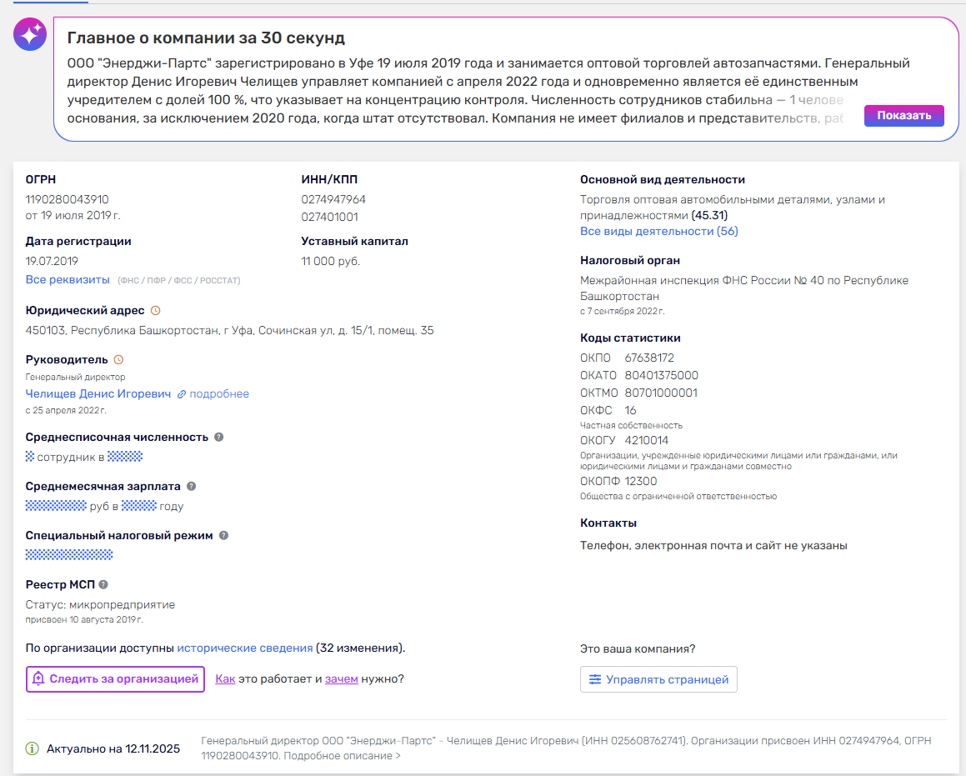Image resolution: width=966 pixels, height=776 pixels.
Task: Reveal the hidden Специальный налоговый режим value
Action: pos(69,555)
